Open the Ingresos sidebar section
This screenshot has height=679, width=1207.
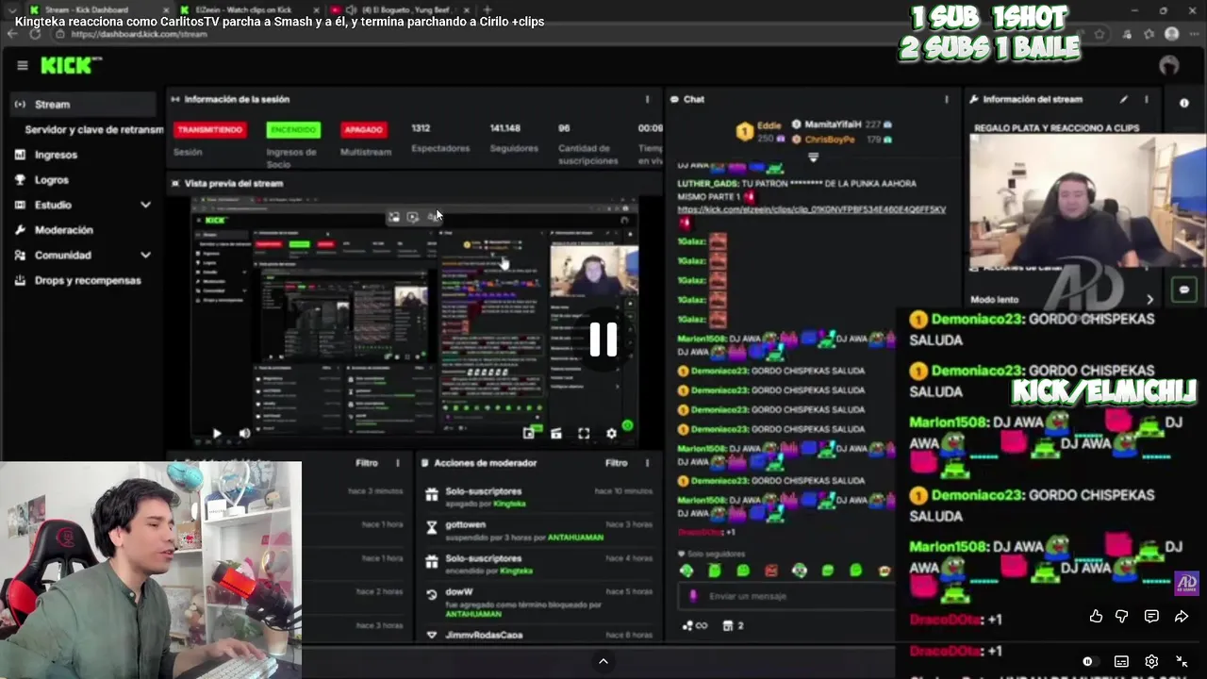(56, 155)
